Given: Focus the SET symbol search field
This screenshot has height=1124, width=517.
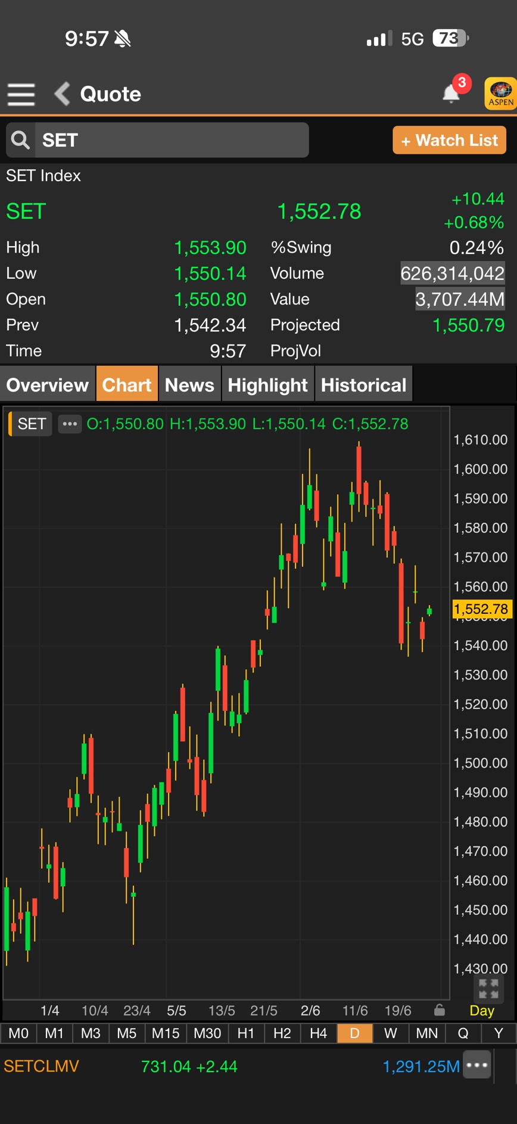Looking at the screenshot, I should point(172,140).
